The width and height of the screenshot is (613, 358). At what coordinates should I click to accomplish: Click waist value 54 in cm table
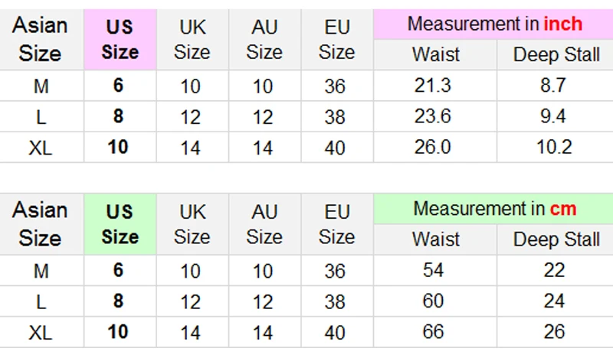point(433,270)
